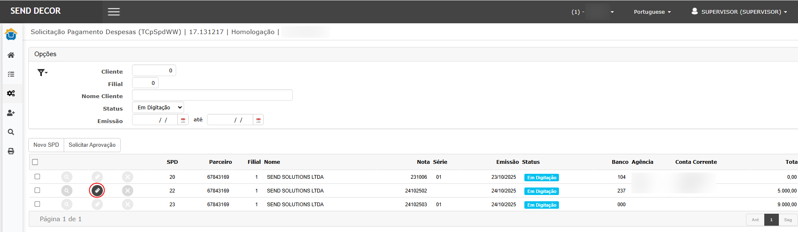Click the magnifier view icon for SPD 22

(67, 191)
